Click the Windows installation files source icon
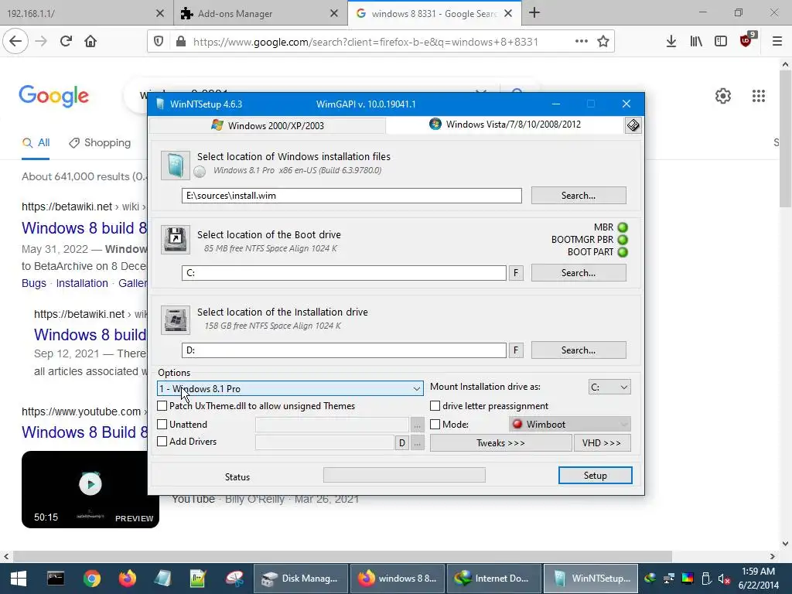The image size is (792, 594). pos(176,166)
